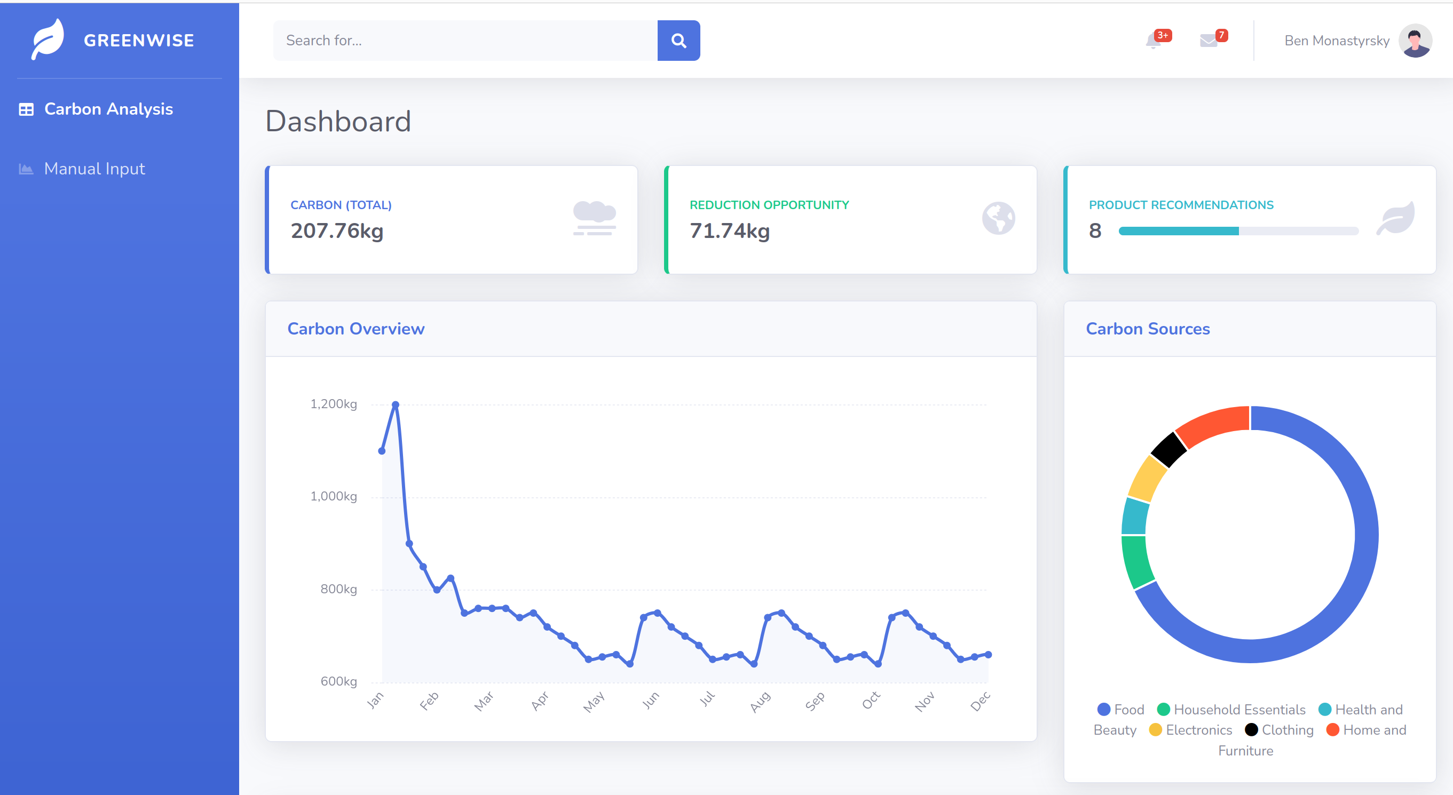Click the user avatar picture
This screenshot has width=1453, height=795.
point(1415,41)
